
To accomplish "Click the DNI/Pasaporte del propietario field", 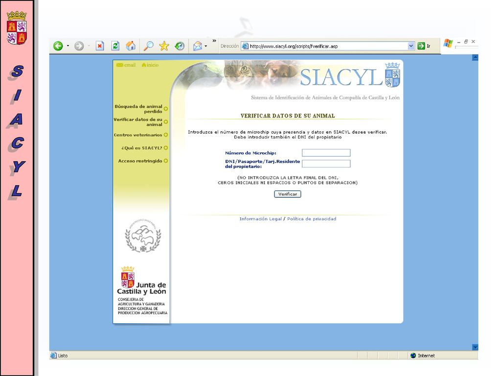I will pyautogui.click(x=326, y=164).
